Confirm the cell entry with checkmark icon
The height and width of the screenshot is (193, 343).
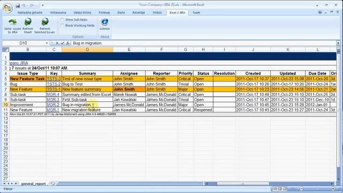62,43
